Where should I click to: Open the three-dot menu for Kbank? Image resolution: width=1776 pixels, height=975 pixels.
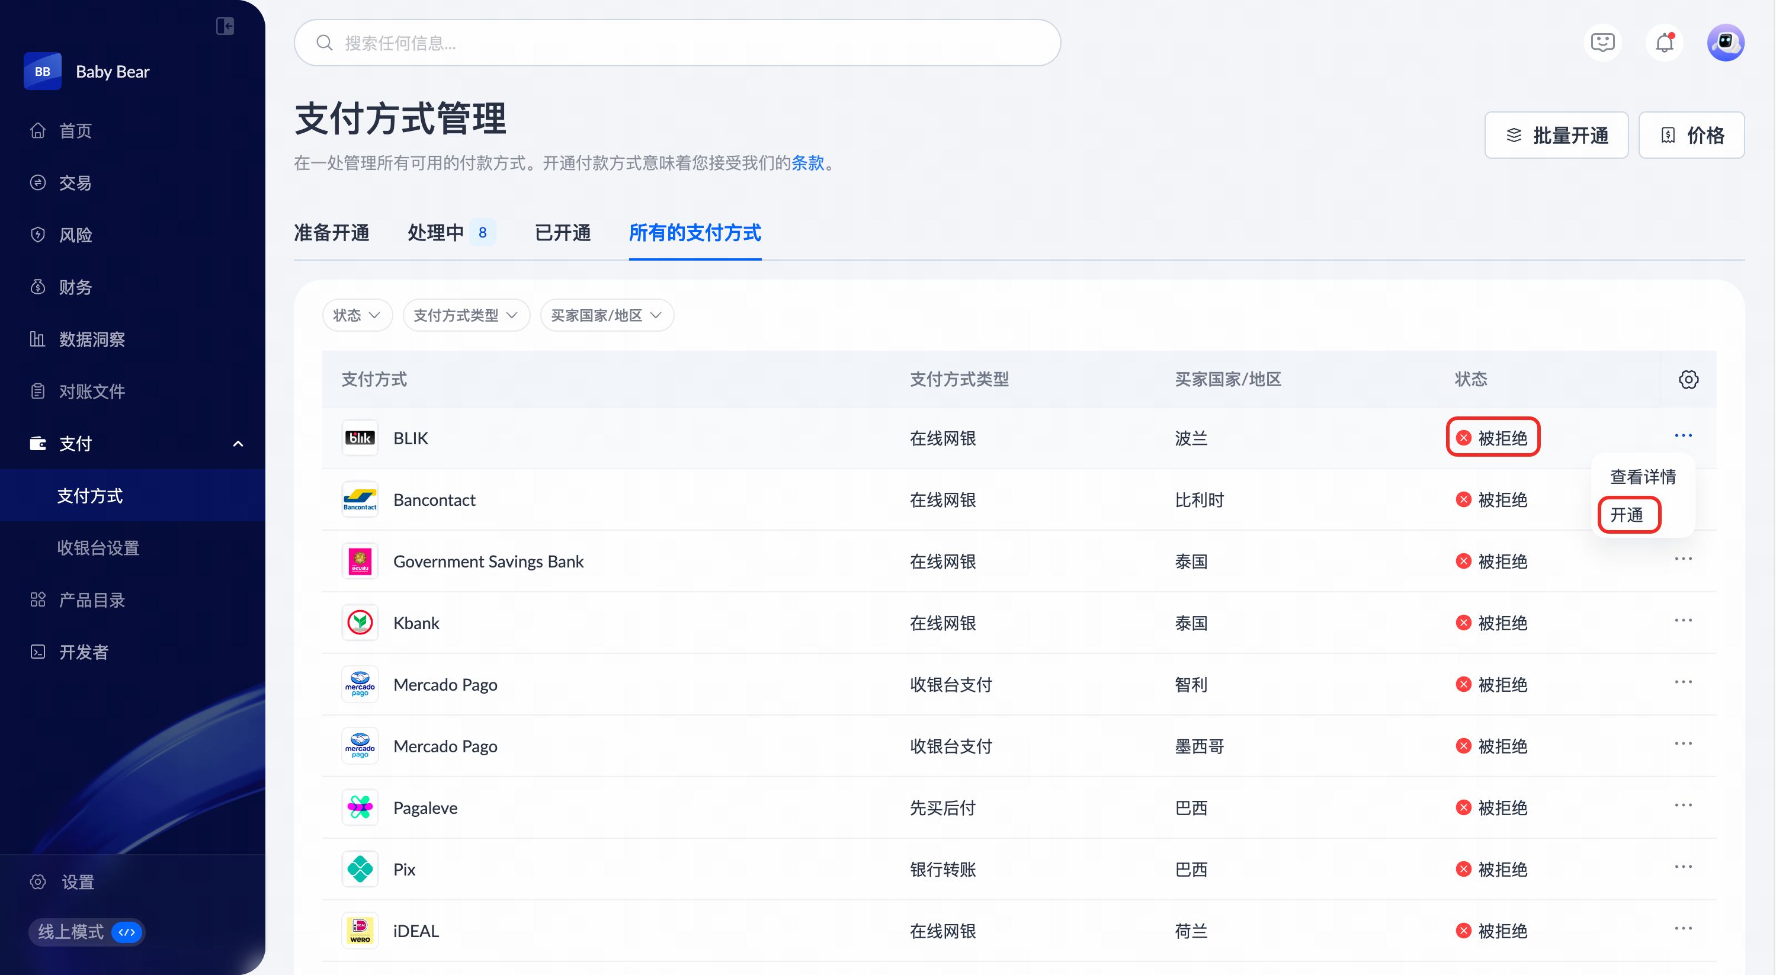[1683, 621]
